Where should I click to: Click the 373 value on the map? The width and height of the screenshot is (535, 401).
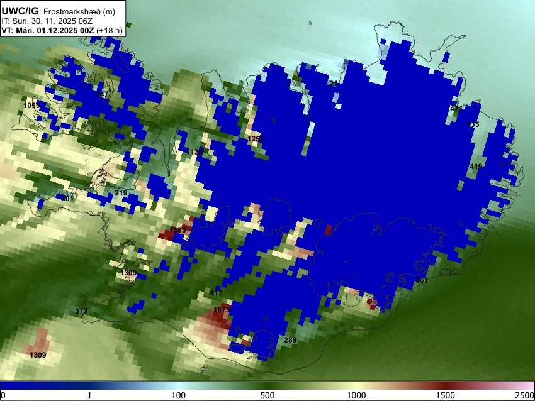(x=82, y=310)
